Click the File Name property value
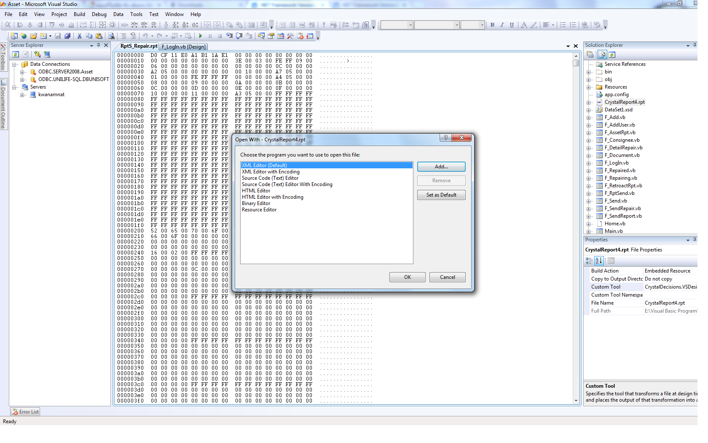Image resolution: width=708 pixels, height=443 pixels. (x=670, y=303)
